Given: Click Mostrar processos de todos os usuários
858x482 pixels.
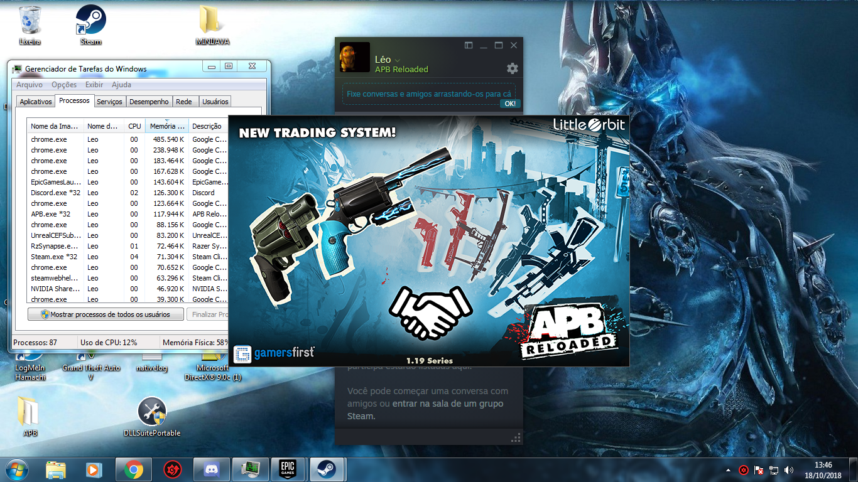Looking at the screenshot, I should click(x=106, y=314).
